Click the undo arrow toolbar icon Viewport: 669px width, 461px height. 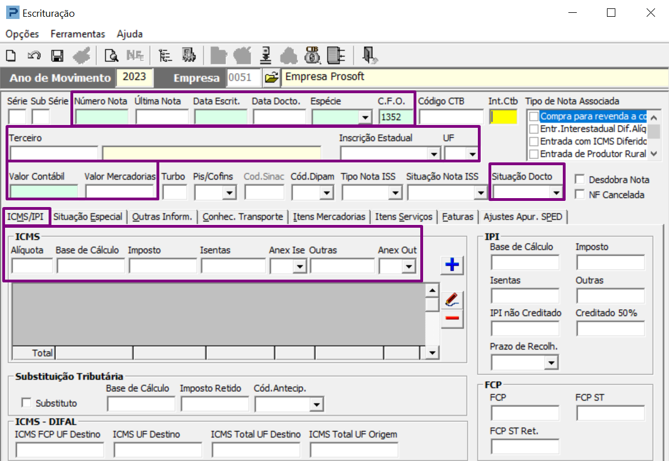coord(34,55)
